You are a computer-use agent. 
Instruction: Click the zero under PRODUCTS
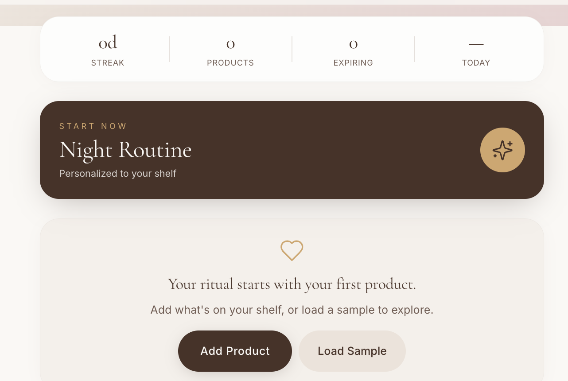230,43
